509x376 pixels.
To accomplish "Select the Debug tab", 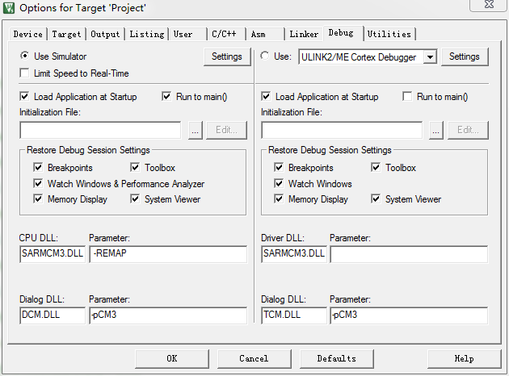I will pyautogui.click(x=343, y=33).
